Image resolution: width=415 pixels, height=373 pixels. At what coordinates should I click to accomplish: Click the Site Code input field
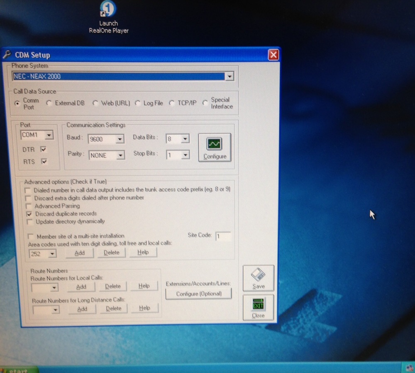223,237
